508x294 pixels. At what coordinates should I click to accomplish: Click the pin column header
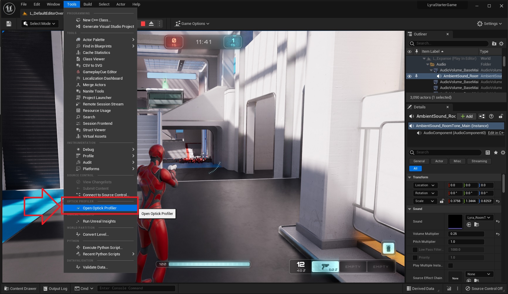click(417, 52)
